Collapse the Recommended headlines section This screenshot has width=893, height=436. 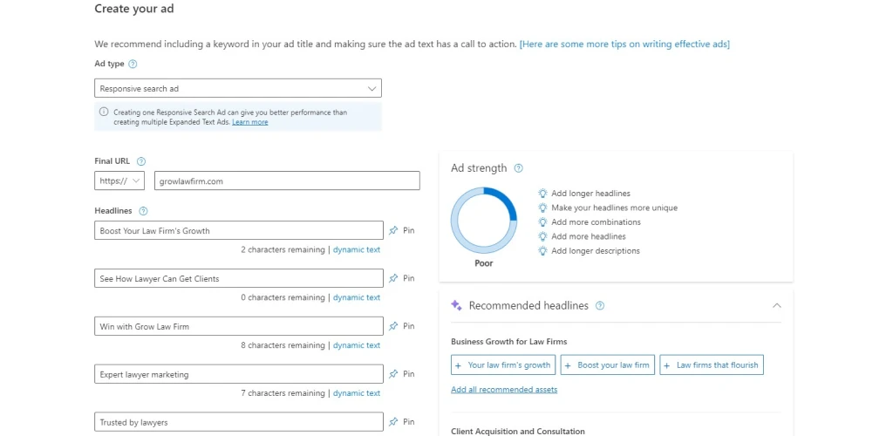click(x=777, y=306)
